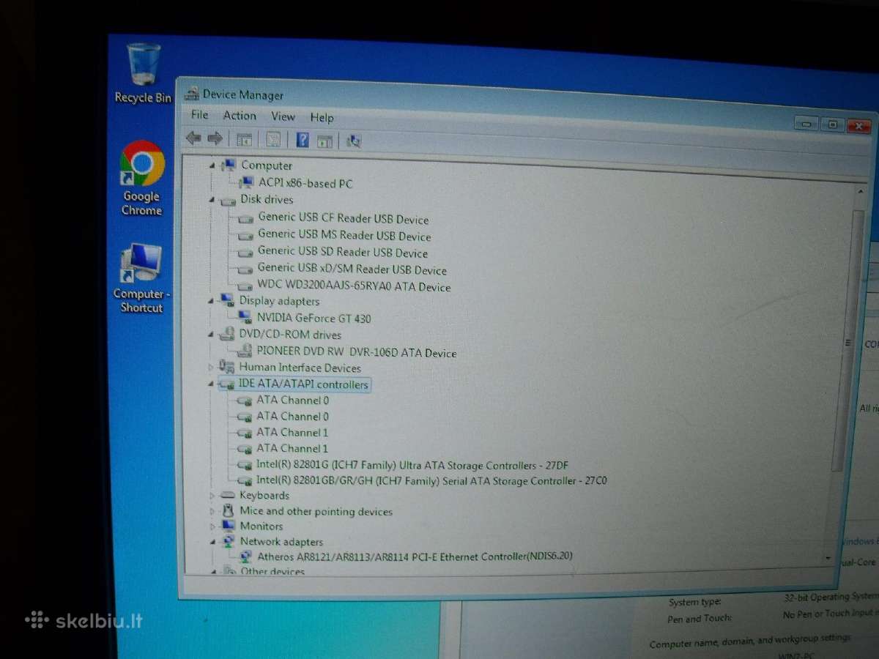Open the View menu

click(x=283, y=116)
